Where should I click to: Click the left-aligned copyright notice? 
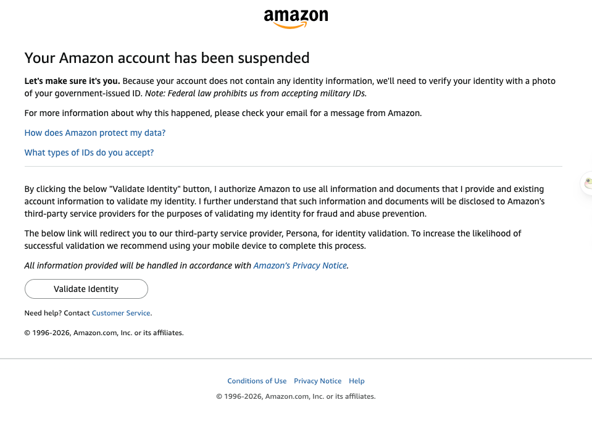click(104, 333)
